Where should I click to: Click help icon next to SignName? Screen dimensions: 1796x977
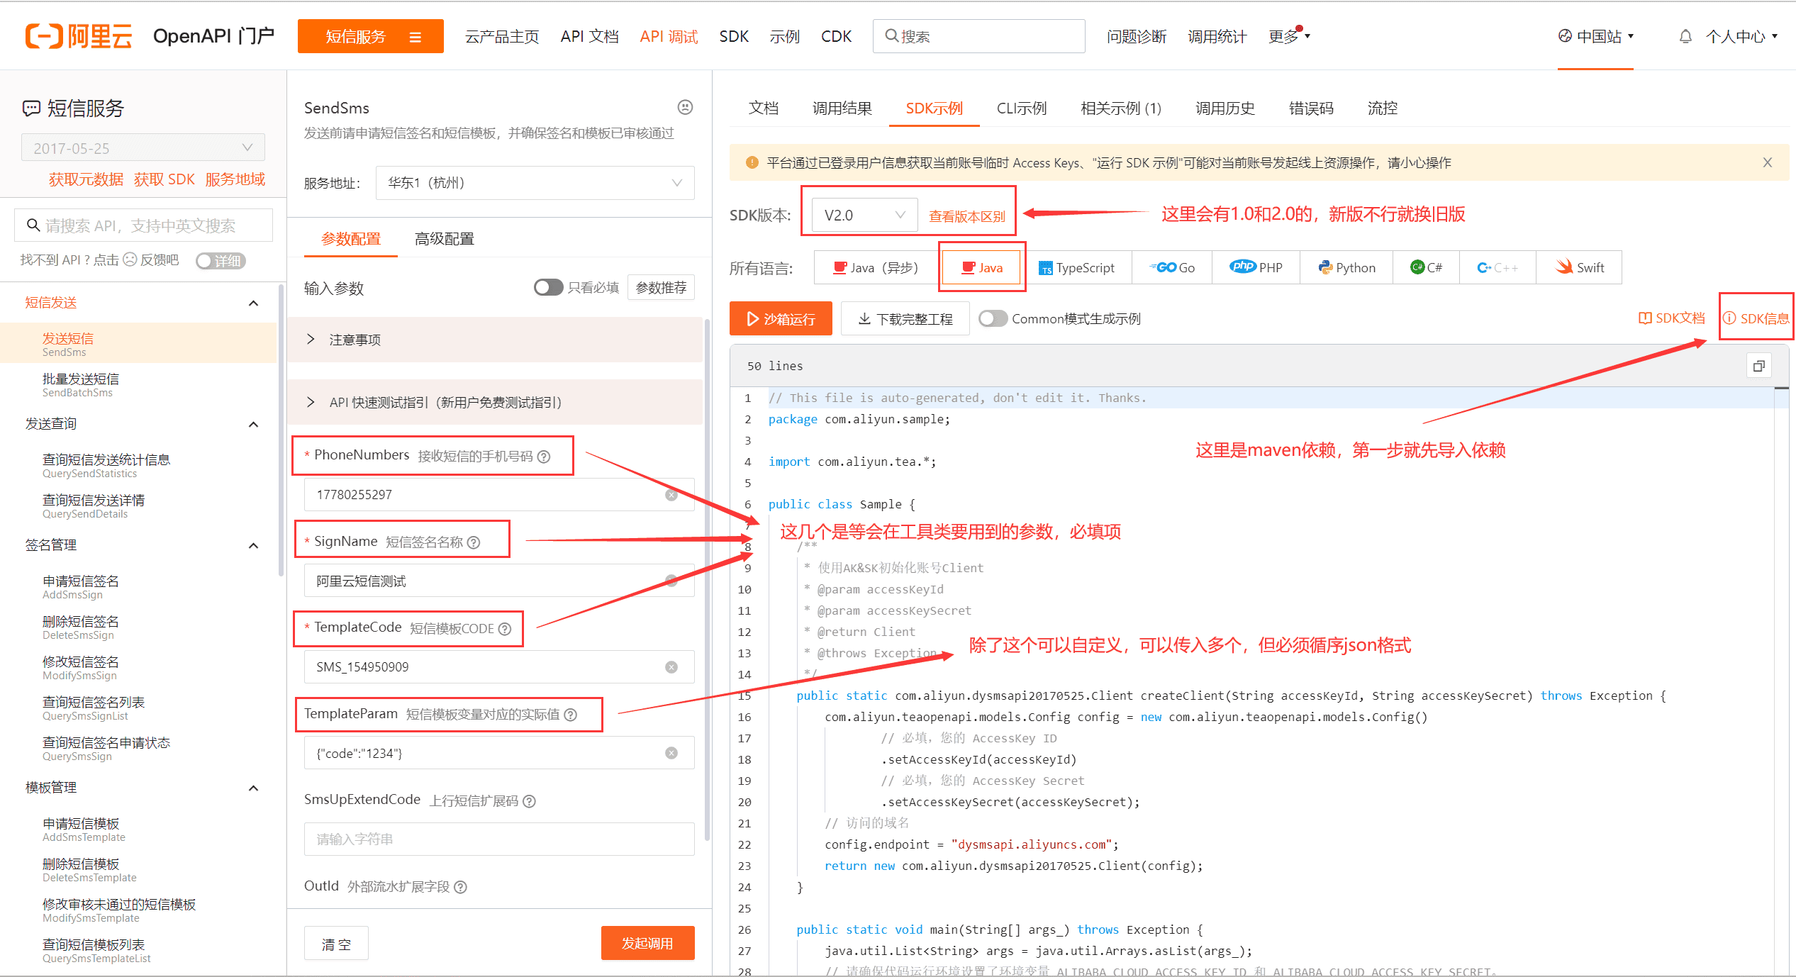point(474,542)
